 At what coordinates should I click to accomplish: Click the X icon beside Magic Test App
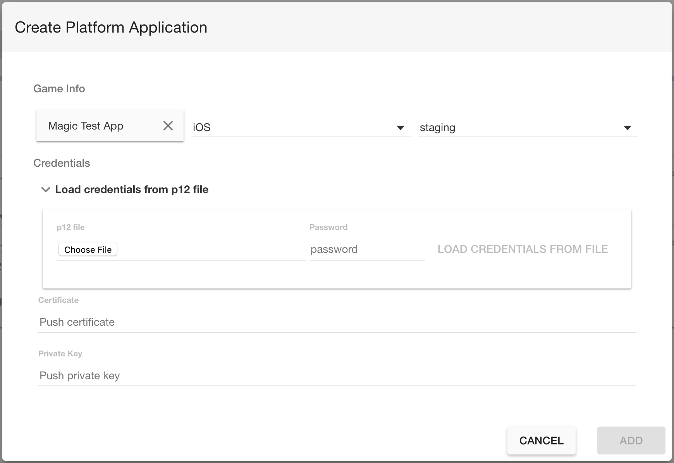168,126
